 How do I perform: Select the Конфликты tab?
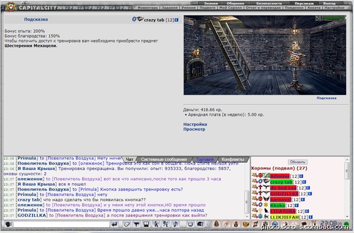[233, 159]
